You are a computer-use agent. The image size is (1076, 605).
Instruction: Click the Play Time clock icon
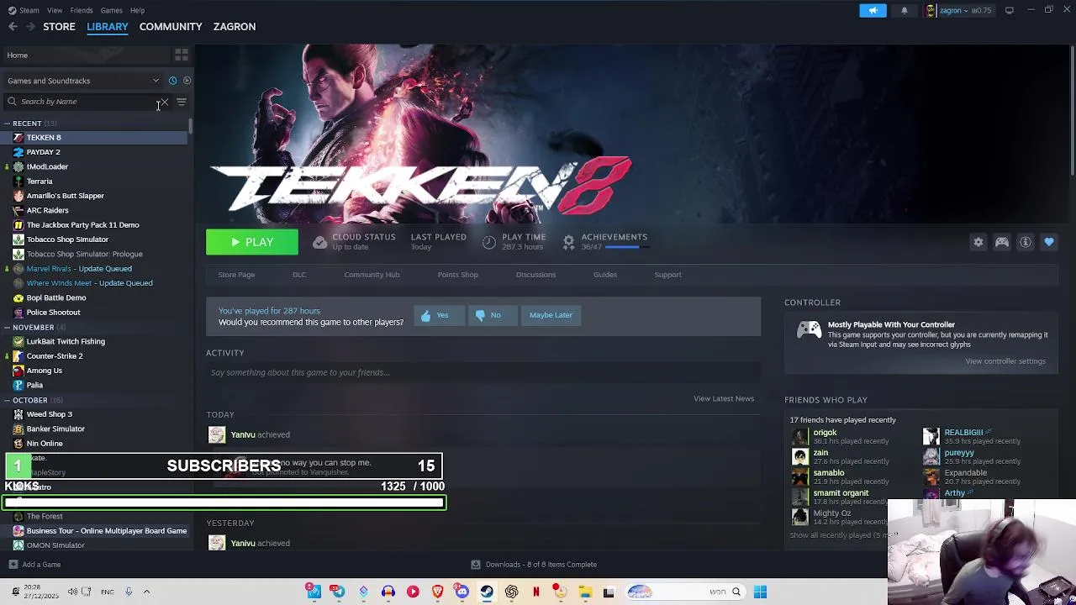[x=489, y=242]
